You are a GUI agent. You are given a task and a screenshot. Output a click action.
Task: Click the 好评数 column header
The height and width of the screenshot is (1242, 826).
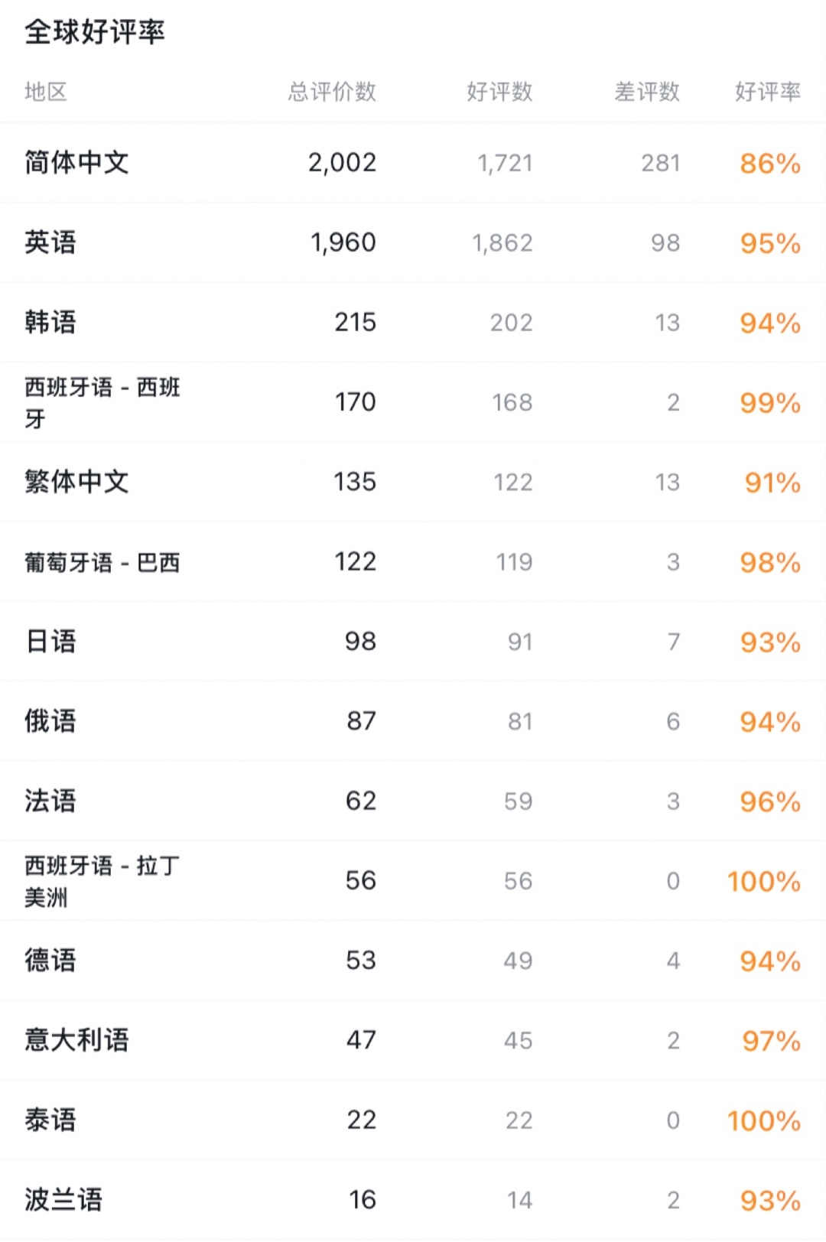tap(499, 92)
